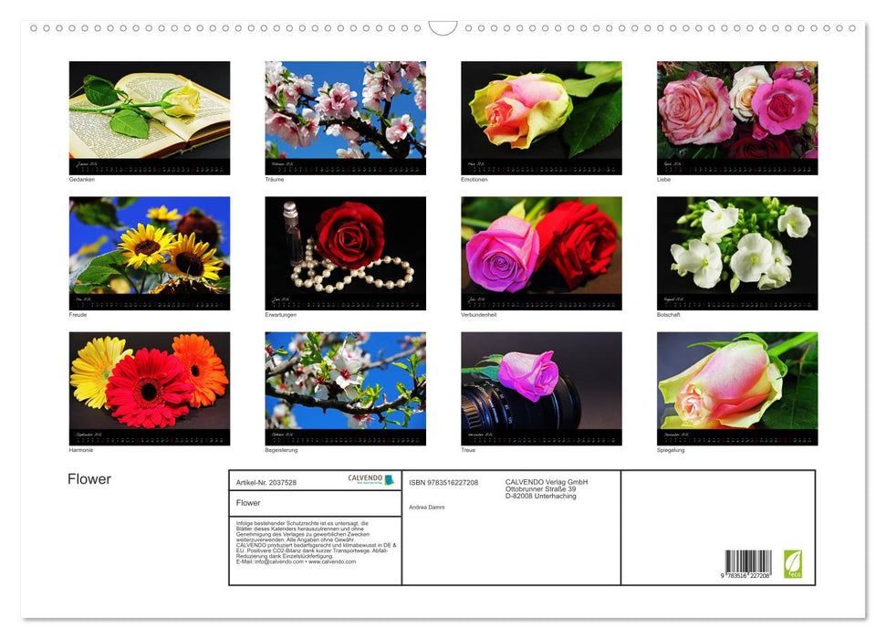Click the Harmonie gerbera daisies image

tap(149, 388)
